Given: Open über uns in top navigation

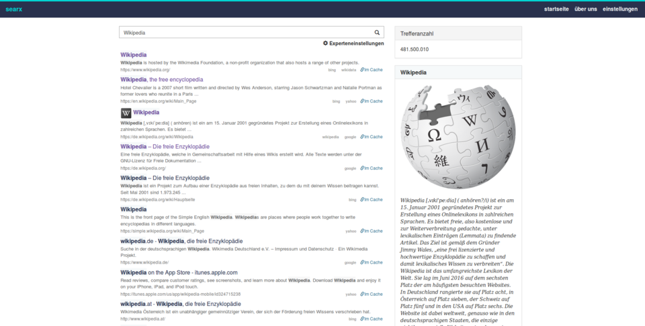Looking at the screenshot, I should [586, 9].
